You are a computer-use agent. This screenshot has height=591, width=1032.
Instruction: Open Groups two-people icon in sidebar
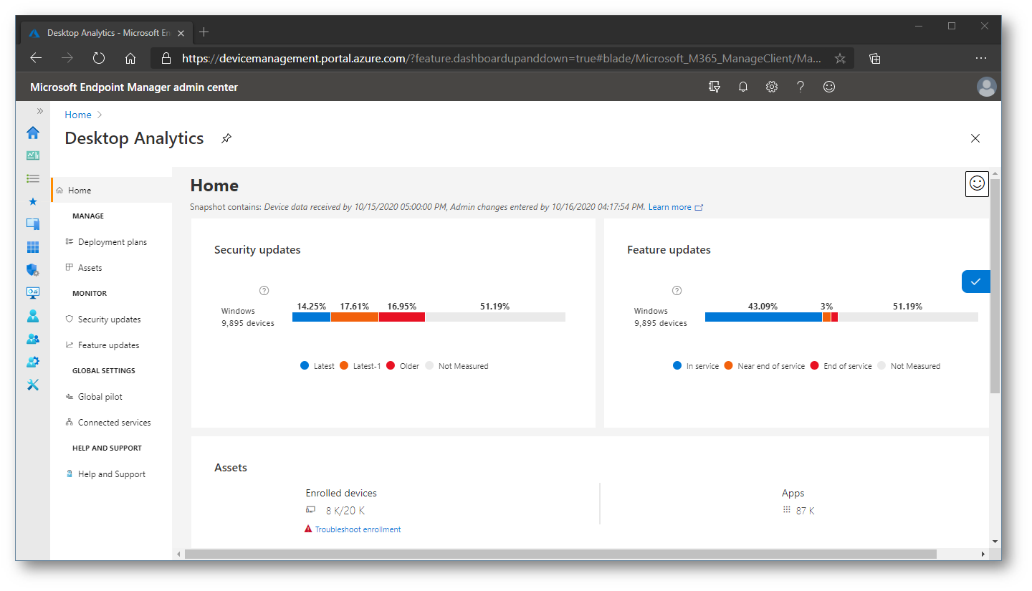(x=33, y=339)
